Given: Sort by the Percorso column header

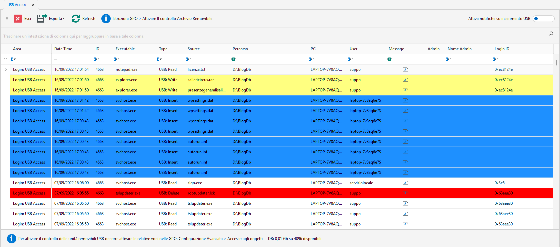Looking at the screenshot, I should [269, 49].
